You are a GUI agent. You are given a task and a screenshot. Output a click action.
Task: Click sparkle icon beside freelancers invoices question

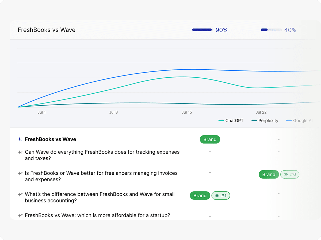point(20,173)
